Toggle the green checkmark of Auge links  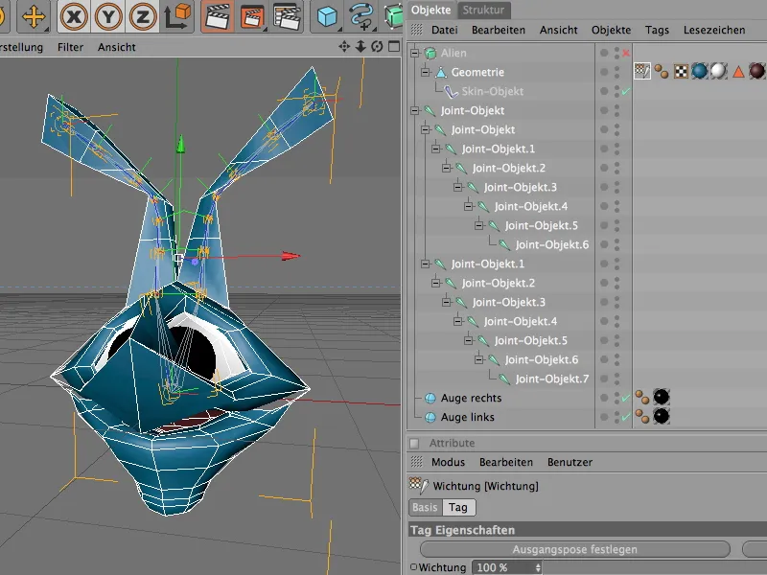(626, 417)
